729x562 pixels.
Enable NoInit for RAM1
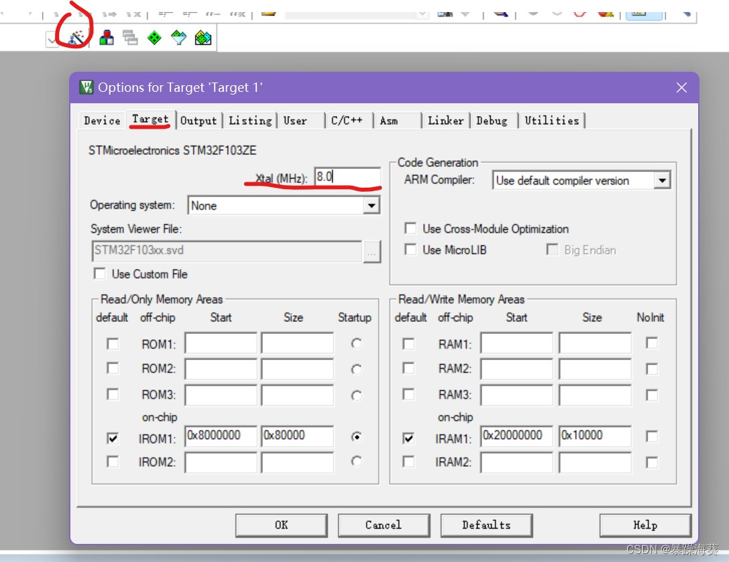[x=652, y=343]
